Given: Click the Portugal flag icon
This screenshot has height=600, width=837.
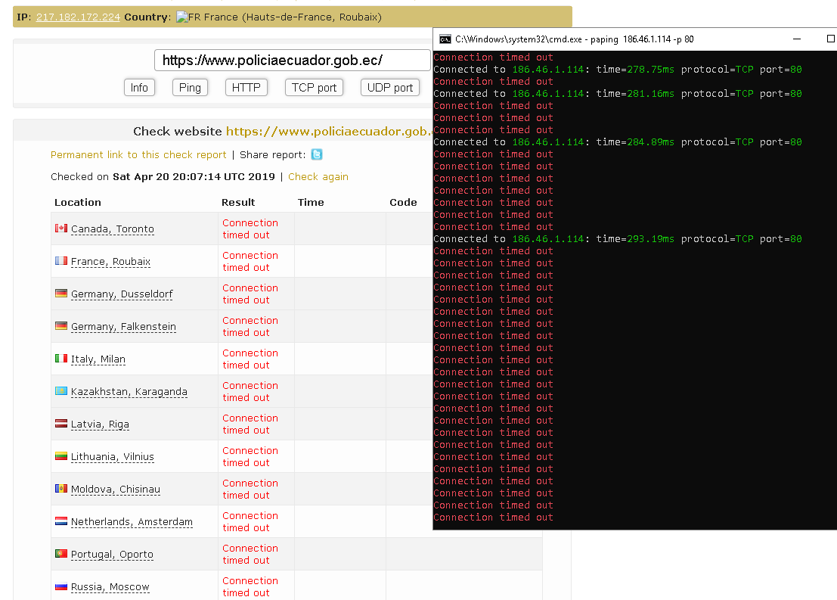Looking at the screenshot, I should [x=61, y=554].
